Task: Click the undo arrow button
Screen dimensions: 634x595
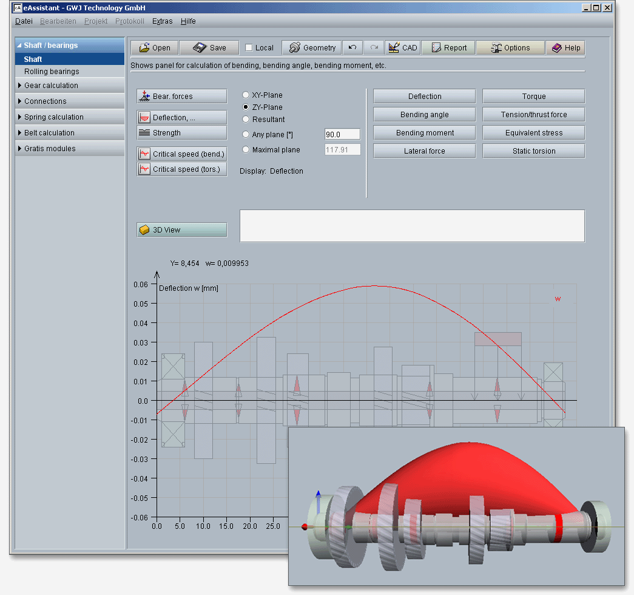Action: click(x=352, y=48)
